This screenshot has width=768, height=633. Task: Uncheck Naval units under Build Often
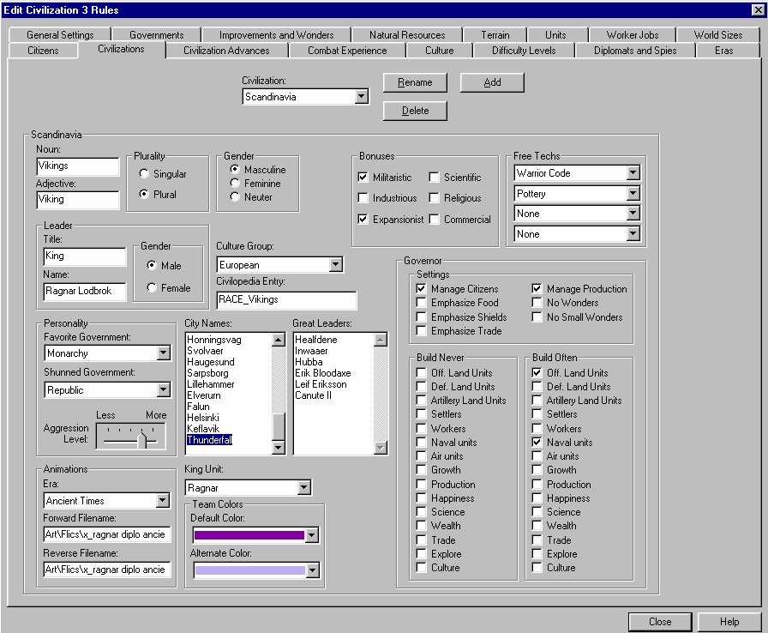tap(537, 442)
